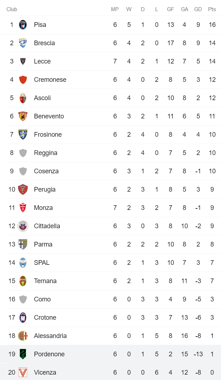221x380 pixels.
Task: Click the Perugia red crest icon
Action: (23, 189)
